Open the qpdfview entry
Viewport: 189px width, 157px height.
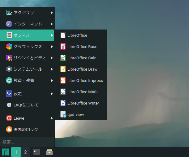pyautogui.click(x=81, y=114)
